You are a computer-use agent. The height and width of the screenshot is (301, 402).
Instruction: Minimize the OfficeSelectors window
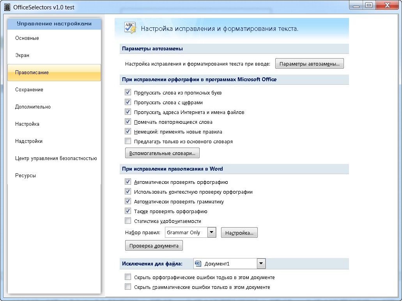click(356, 5)
